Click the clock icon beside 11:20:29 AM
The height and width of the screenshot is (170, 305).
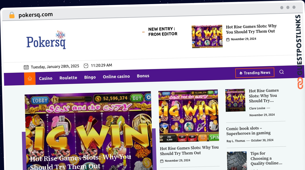(86, 66)
